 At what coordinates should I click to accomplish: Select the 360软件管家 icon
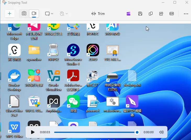click(34, 78)
